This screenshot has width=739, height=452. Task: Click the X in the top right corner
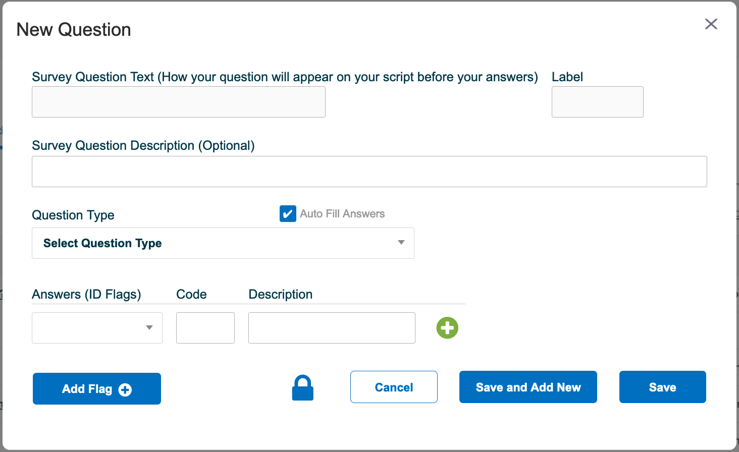711,24
